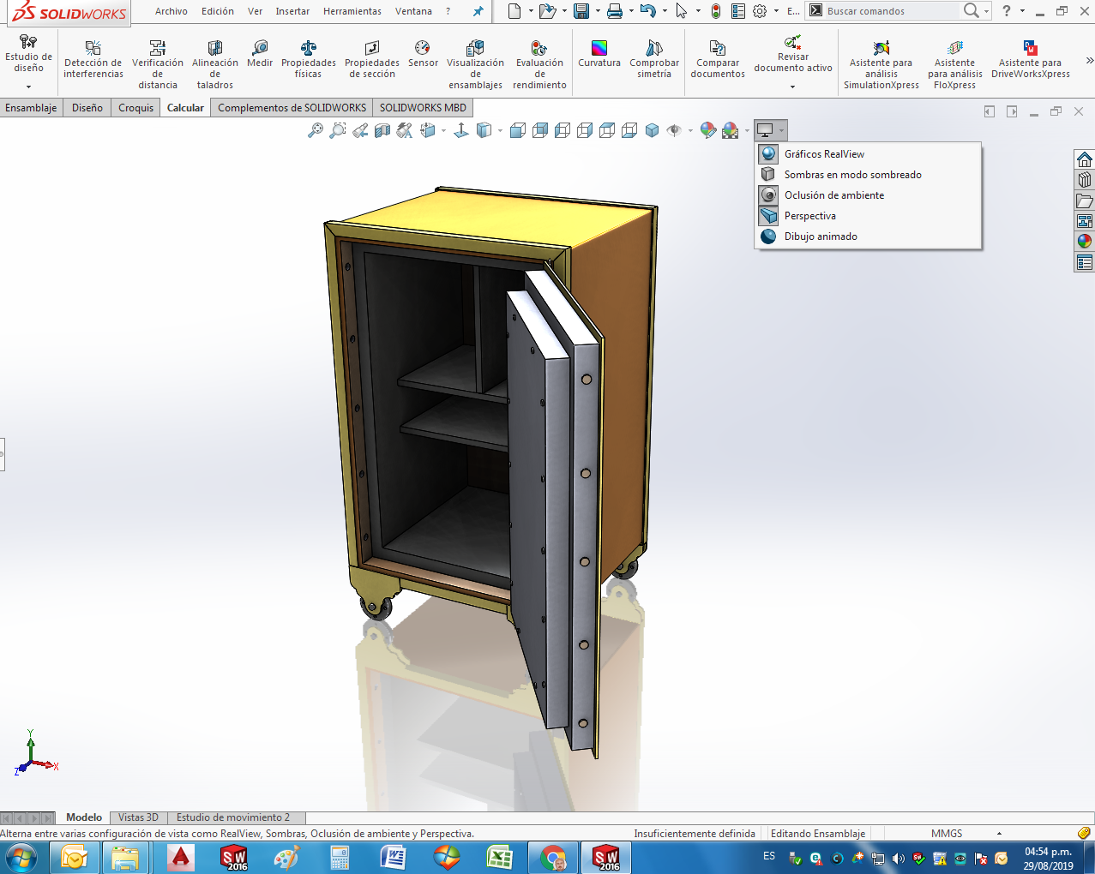Click Previous view icon in heads-up toolbar
The image size is (1095, 874).
pos(360,130)
